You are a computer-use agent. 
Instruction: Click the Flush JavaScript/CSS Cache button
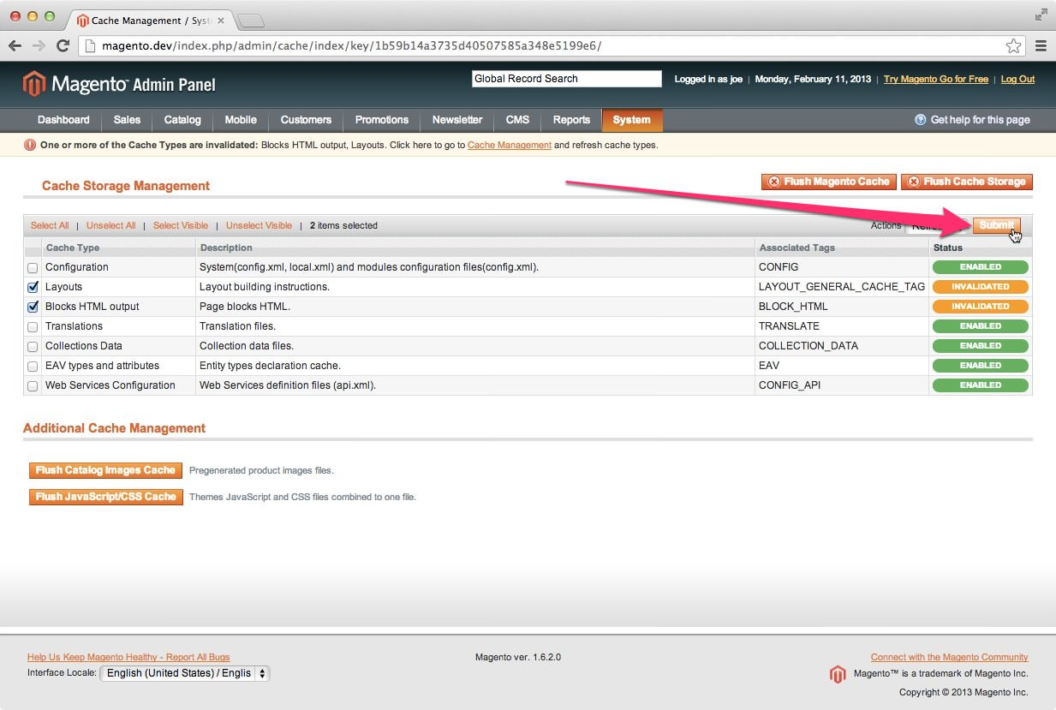(x=106, y=497)
